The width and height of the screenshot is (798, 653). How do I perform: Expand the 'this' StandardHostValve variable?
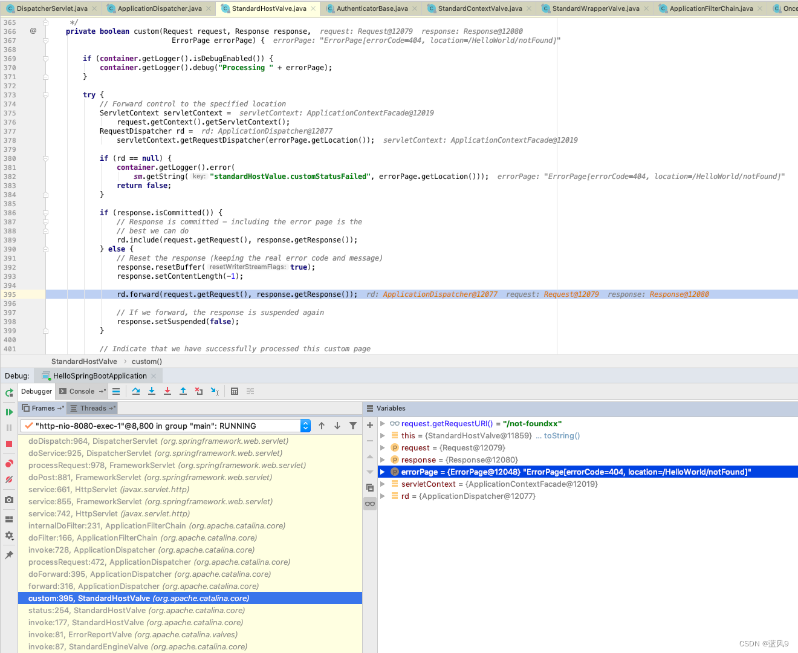[382, 435]
